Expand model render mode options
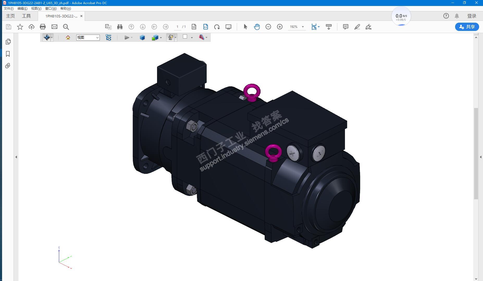The image size is (483, 281). point(161,37)
